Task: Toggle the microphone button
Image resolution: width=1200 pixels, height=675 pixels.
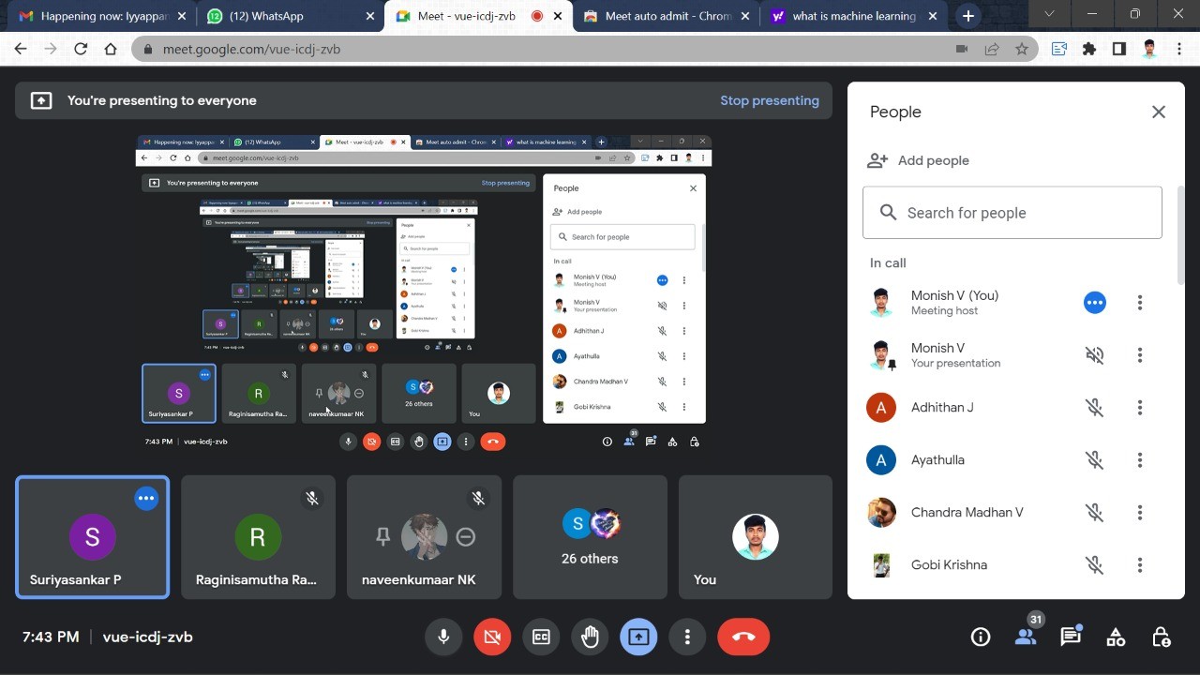Action: point(443,637)
